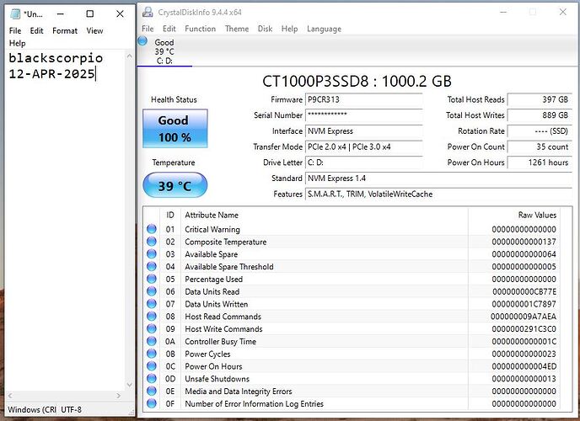The image size is (580, 421).
Task: Click Notepad horizontal scrollbar left arrow
Action: tap(10, 396)
